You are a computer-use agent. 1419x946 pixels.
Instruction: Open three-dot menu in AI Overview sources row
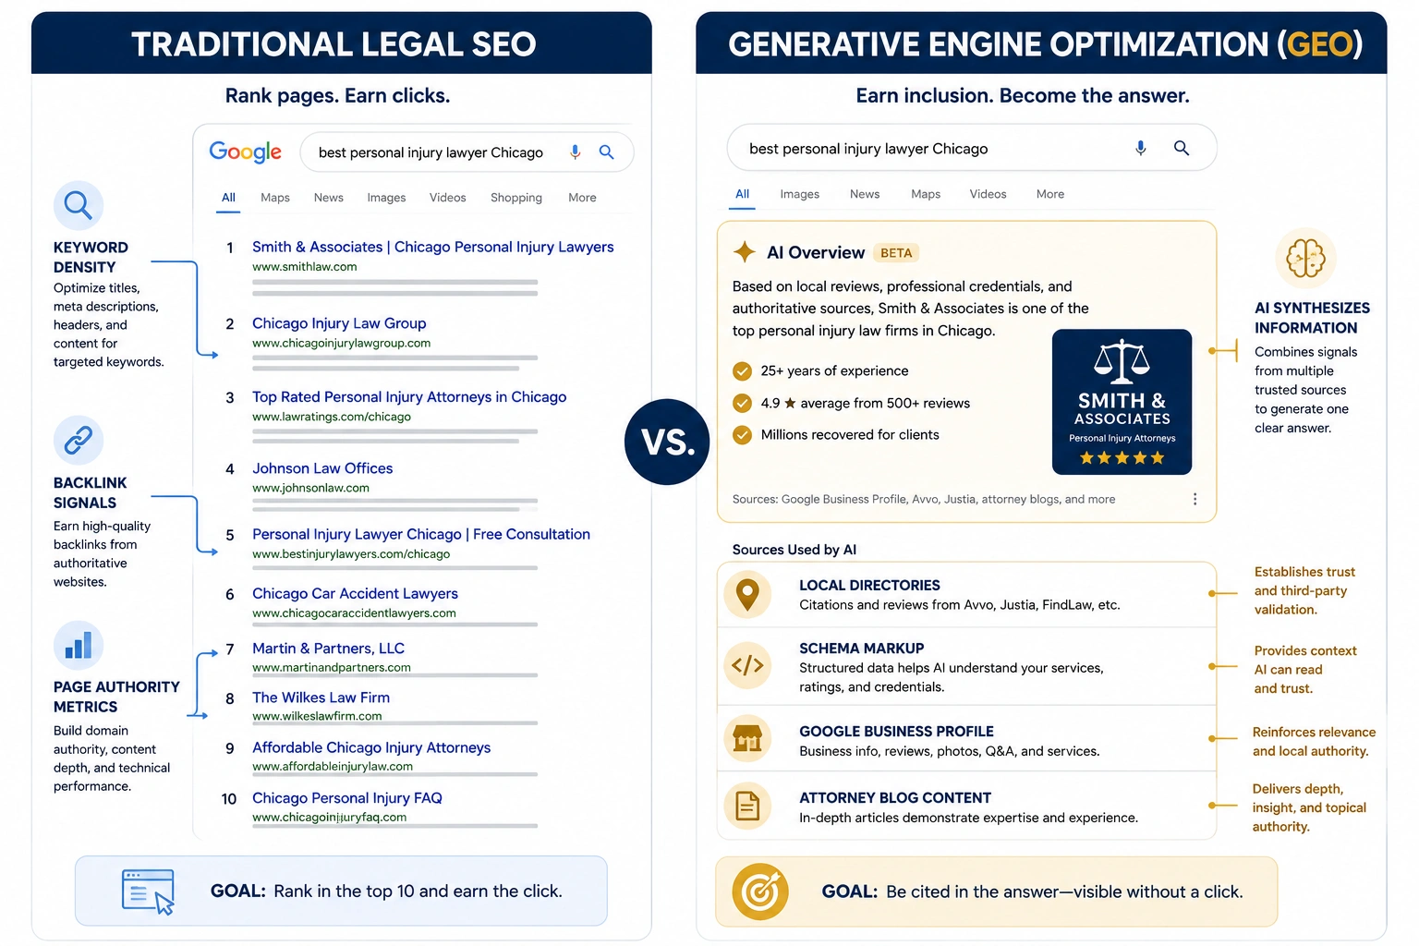pos(1195,499)
